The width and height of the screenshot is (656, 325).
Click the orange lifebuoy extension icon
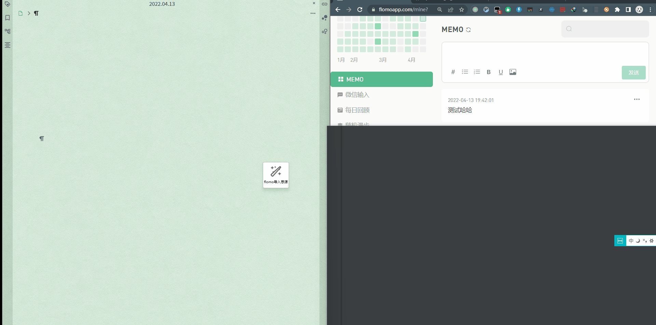pos(606,10)
